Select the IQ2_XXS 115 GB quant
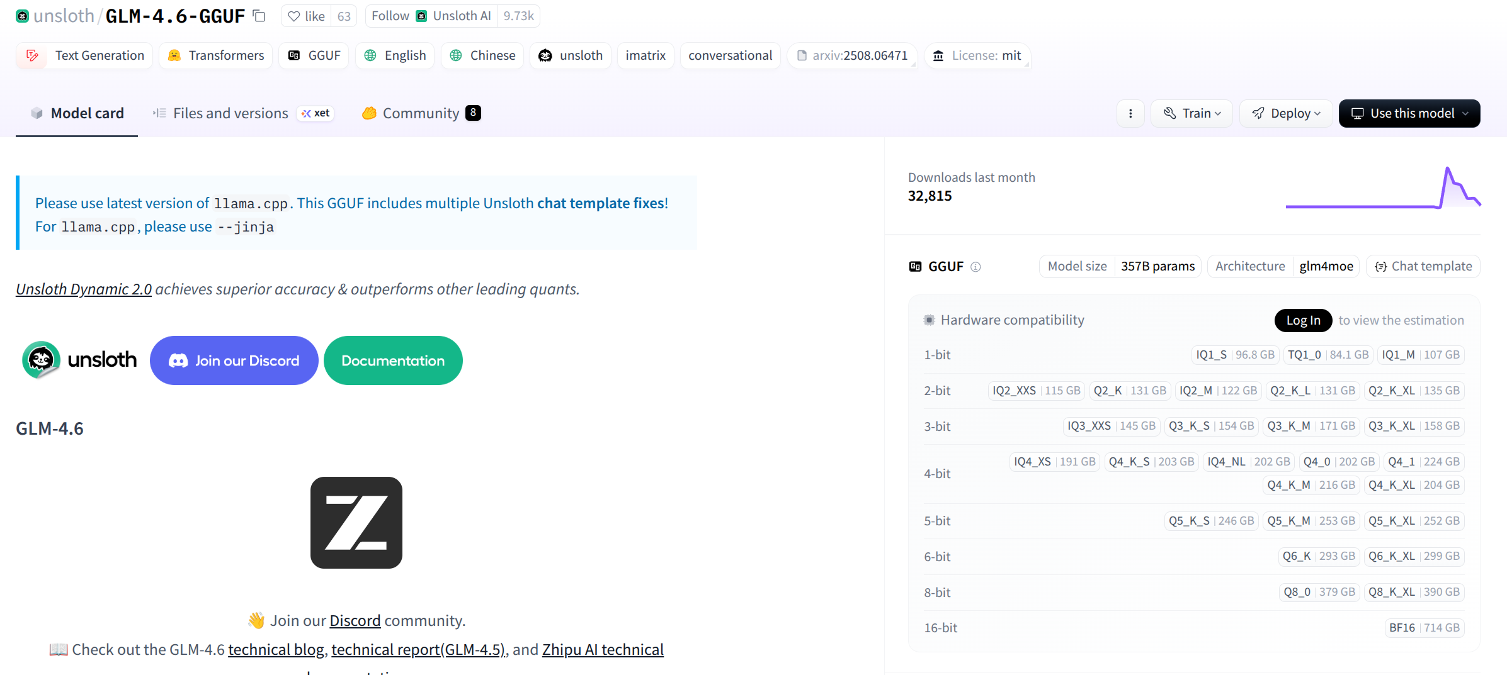This screenshot has width=1507, height=675. (x=1037, y=391)
